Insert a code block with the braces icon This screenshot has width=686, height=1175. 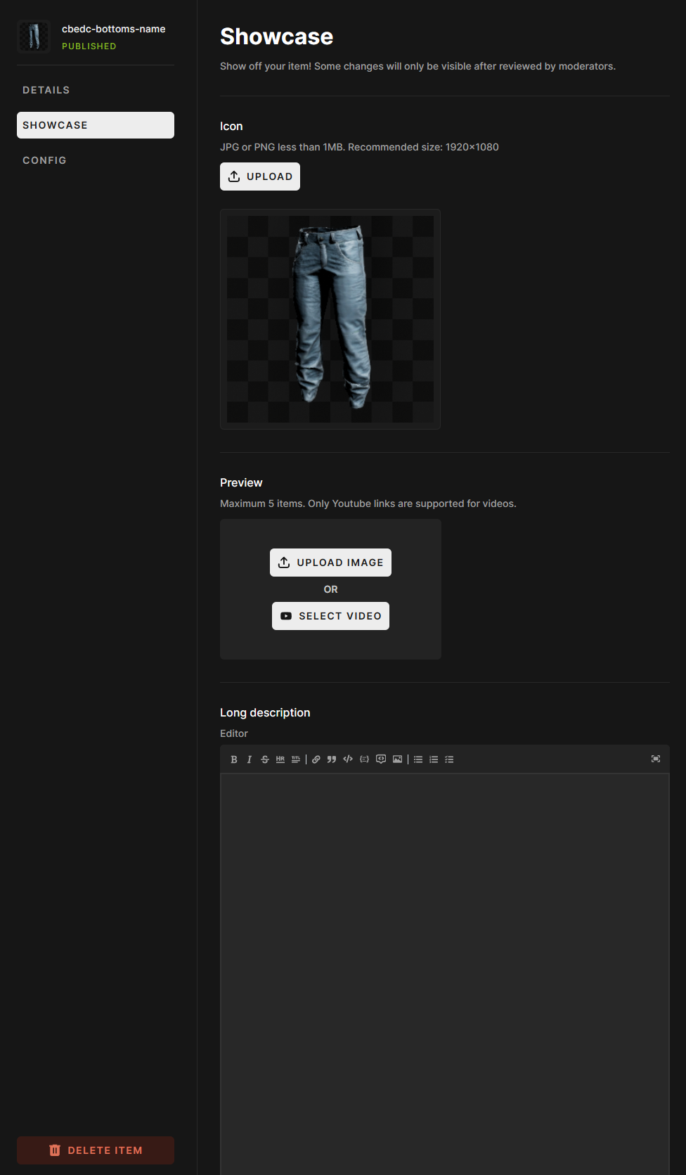coord(364,759)
